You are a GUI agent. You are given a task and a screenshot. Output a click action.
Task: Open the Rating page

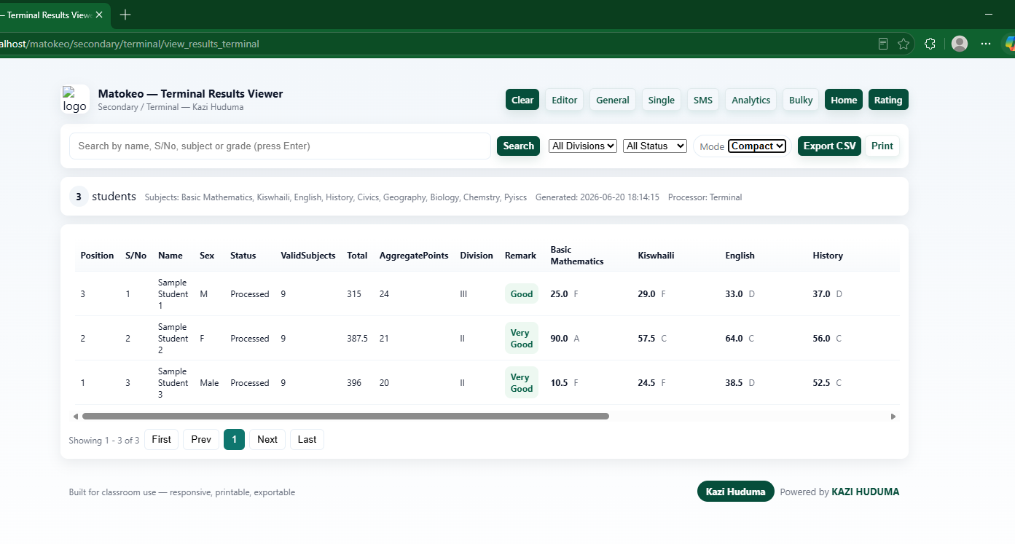[x=888, y=100]
